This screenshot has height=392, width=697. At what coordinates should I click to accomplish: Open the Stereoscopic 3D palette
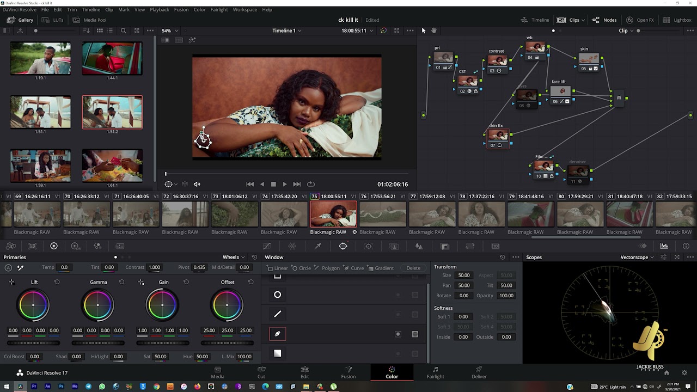(495, 246)
